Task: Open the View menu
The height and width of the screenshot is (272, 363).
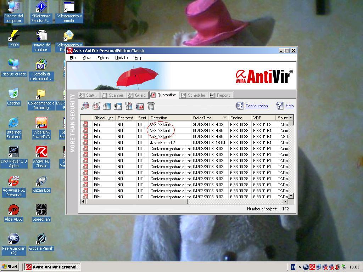Action: 86,58
